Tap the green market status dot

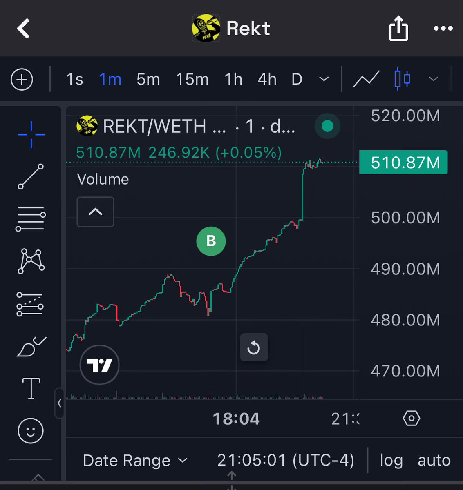click(327, 126)
